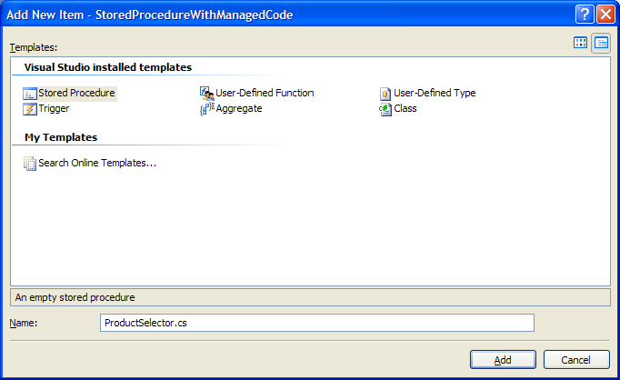Viewport: 620px width, 380px height.
Task: Click the Stored Procedure template icon
Action: tap(30, 93)
